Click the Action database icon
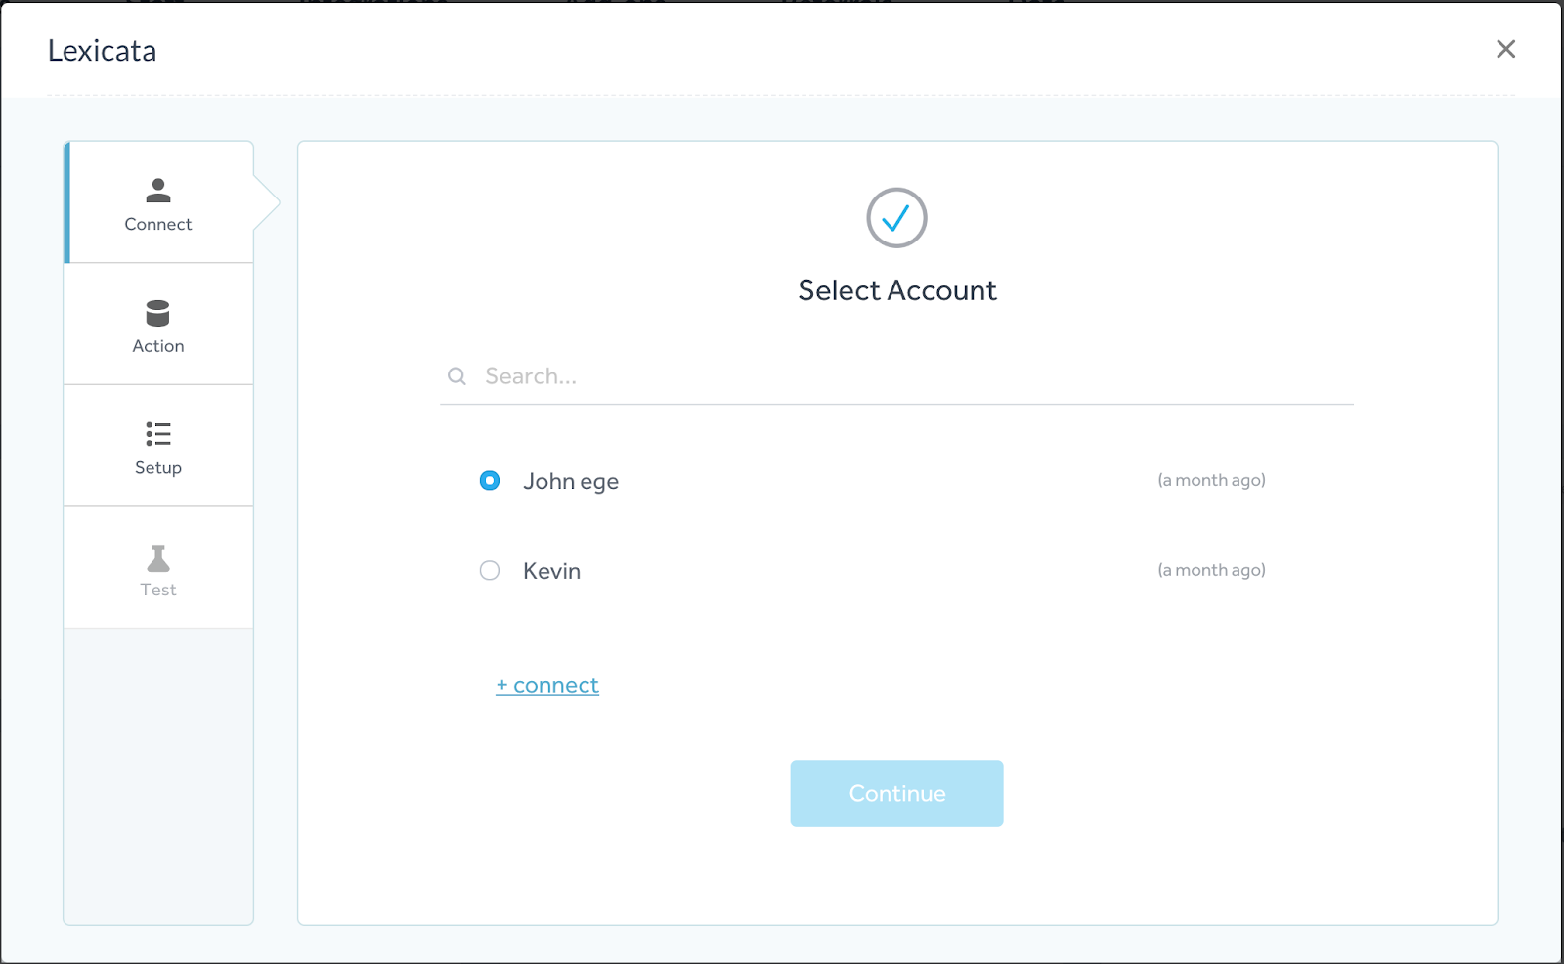Screen dimensions: 1564x964 click(x=158, y=313)
